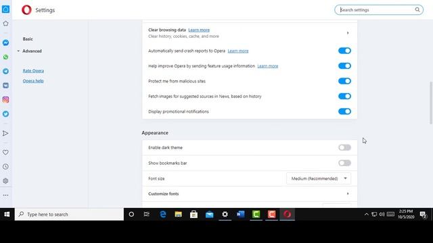This screenshot has height=243, width=433.
Task: Open Learn more for crash reports
Action: pos(238,51)
